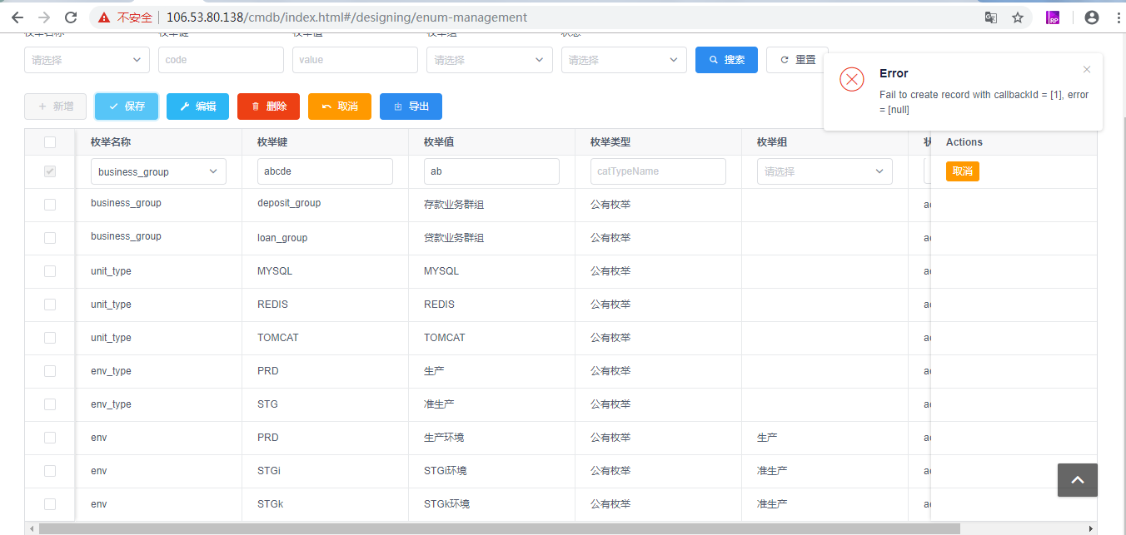Open the first filter 请选择 dropdown
Image resolution: width=1126 pixels, height=535 pixels.
(x=87, y=60)
